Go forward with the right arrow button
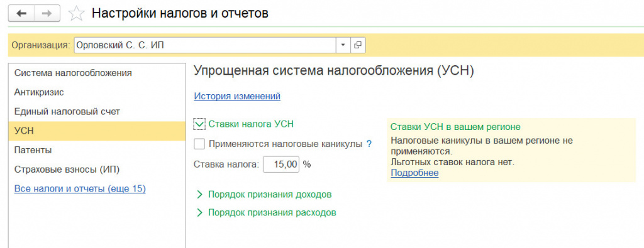This screenshot has height=248, width=644. [x=47, y=13]
